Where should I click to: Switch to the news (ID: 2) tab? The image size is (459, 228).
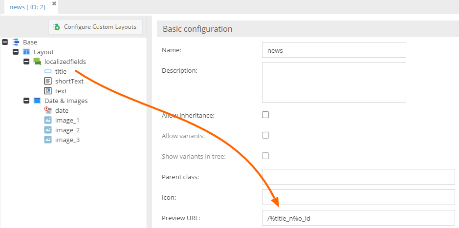28,7
